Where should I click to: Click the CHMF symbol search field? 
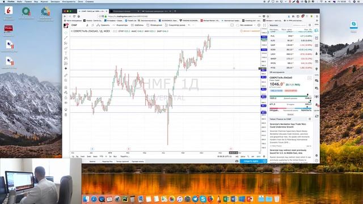(77, 25)
